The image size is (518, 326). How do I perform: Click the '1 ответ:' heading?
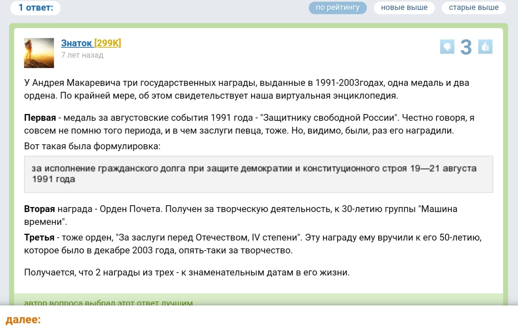pyautogui.click(x=36, y=7)
